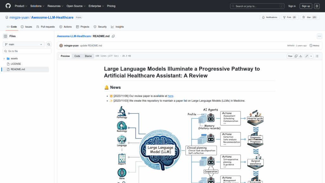Open the document outline list icon
The image size is (325, 183).
pyautogui.click(x=317, y=56)
